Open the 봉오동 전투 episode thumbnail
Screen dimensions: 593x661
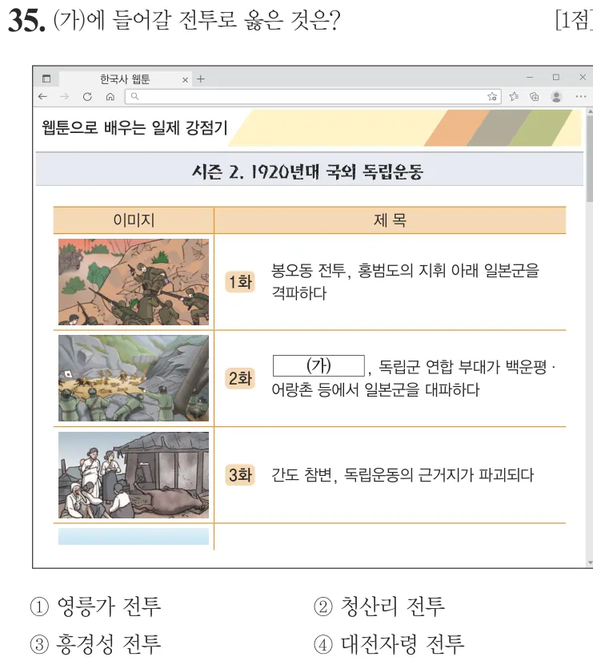tap(134, 281)
